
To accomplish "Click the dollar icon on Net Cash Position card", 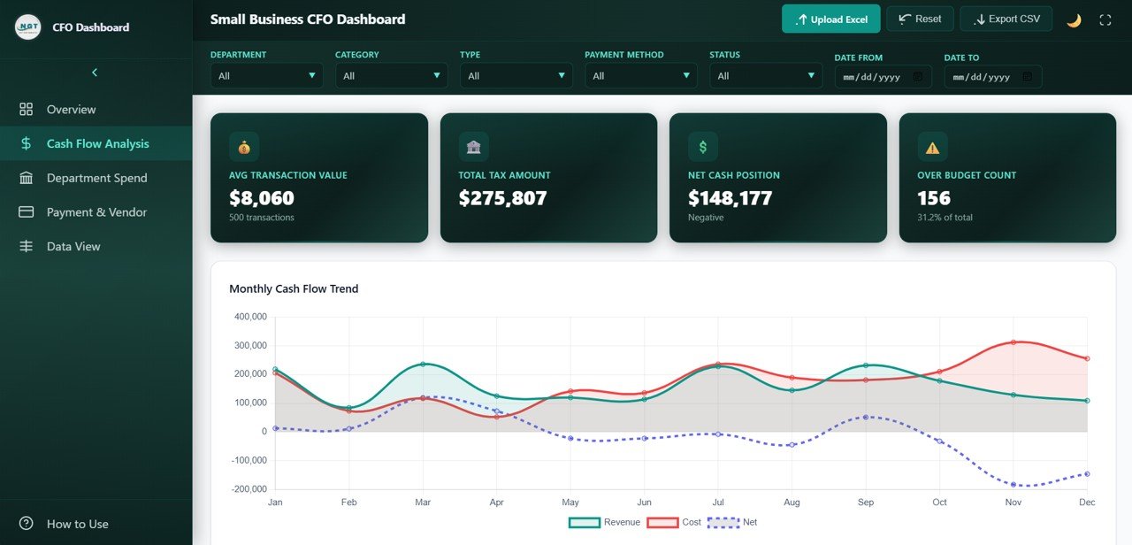I will [702, 147].
